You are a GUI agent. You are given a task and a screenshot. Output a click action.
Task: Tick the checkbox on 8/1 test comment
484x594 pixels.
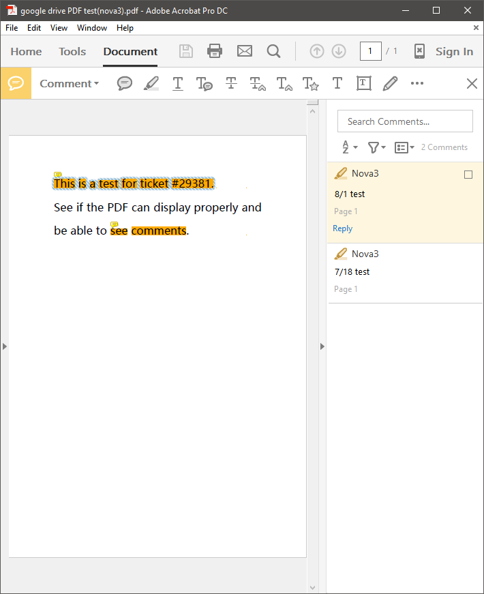(x=468, y=175)
